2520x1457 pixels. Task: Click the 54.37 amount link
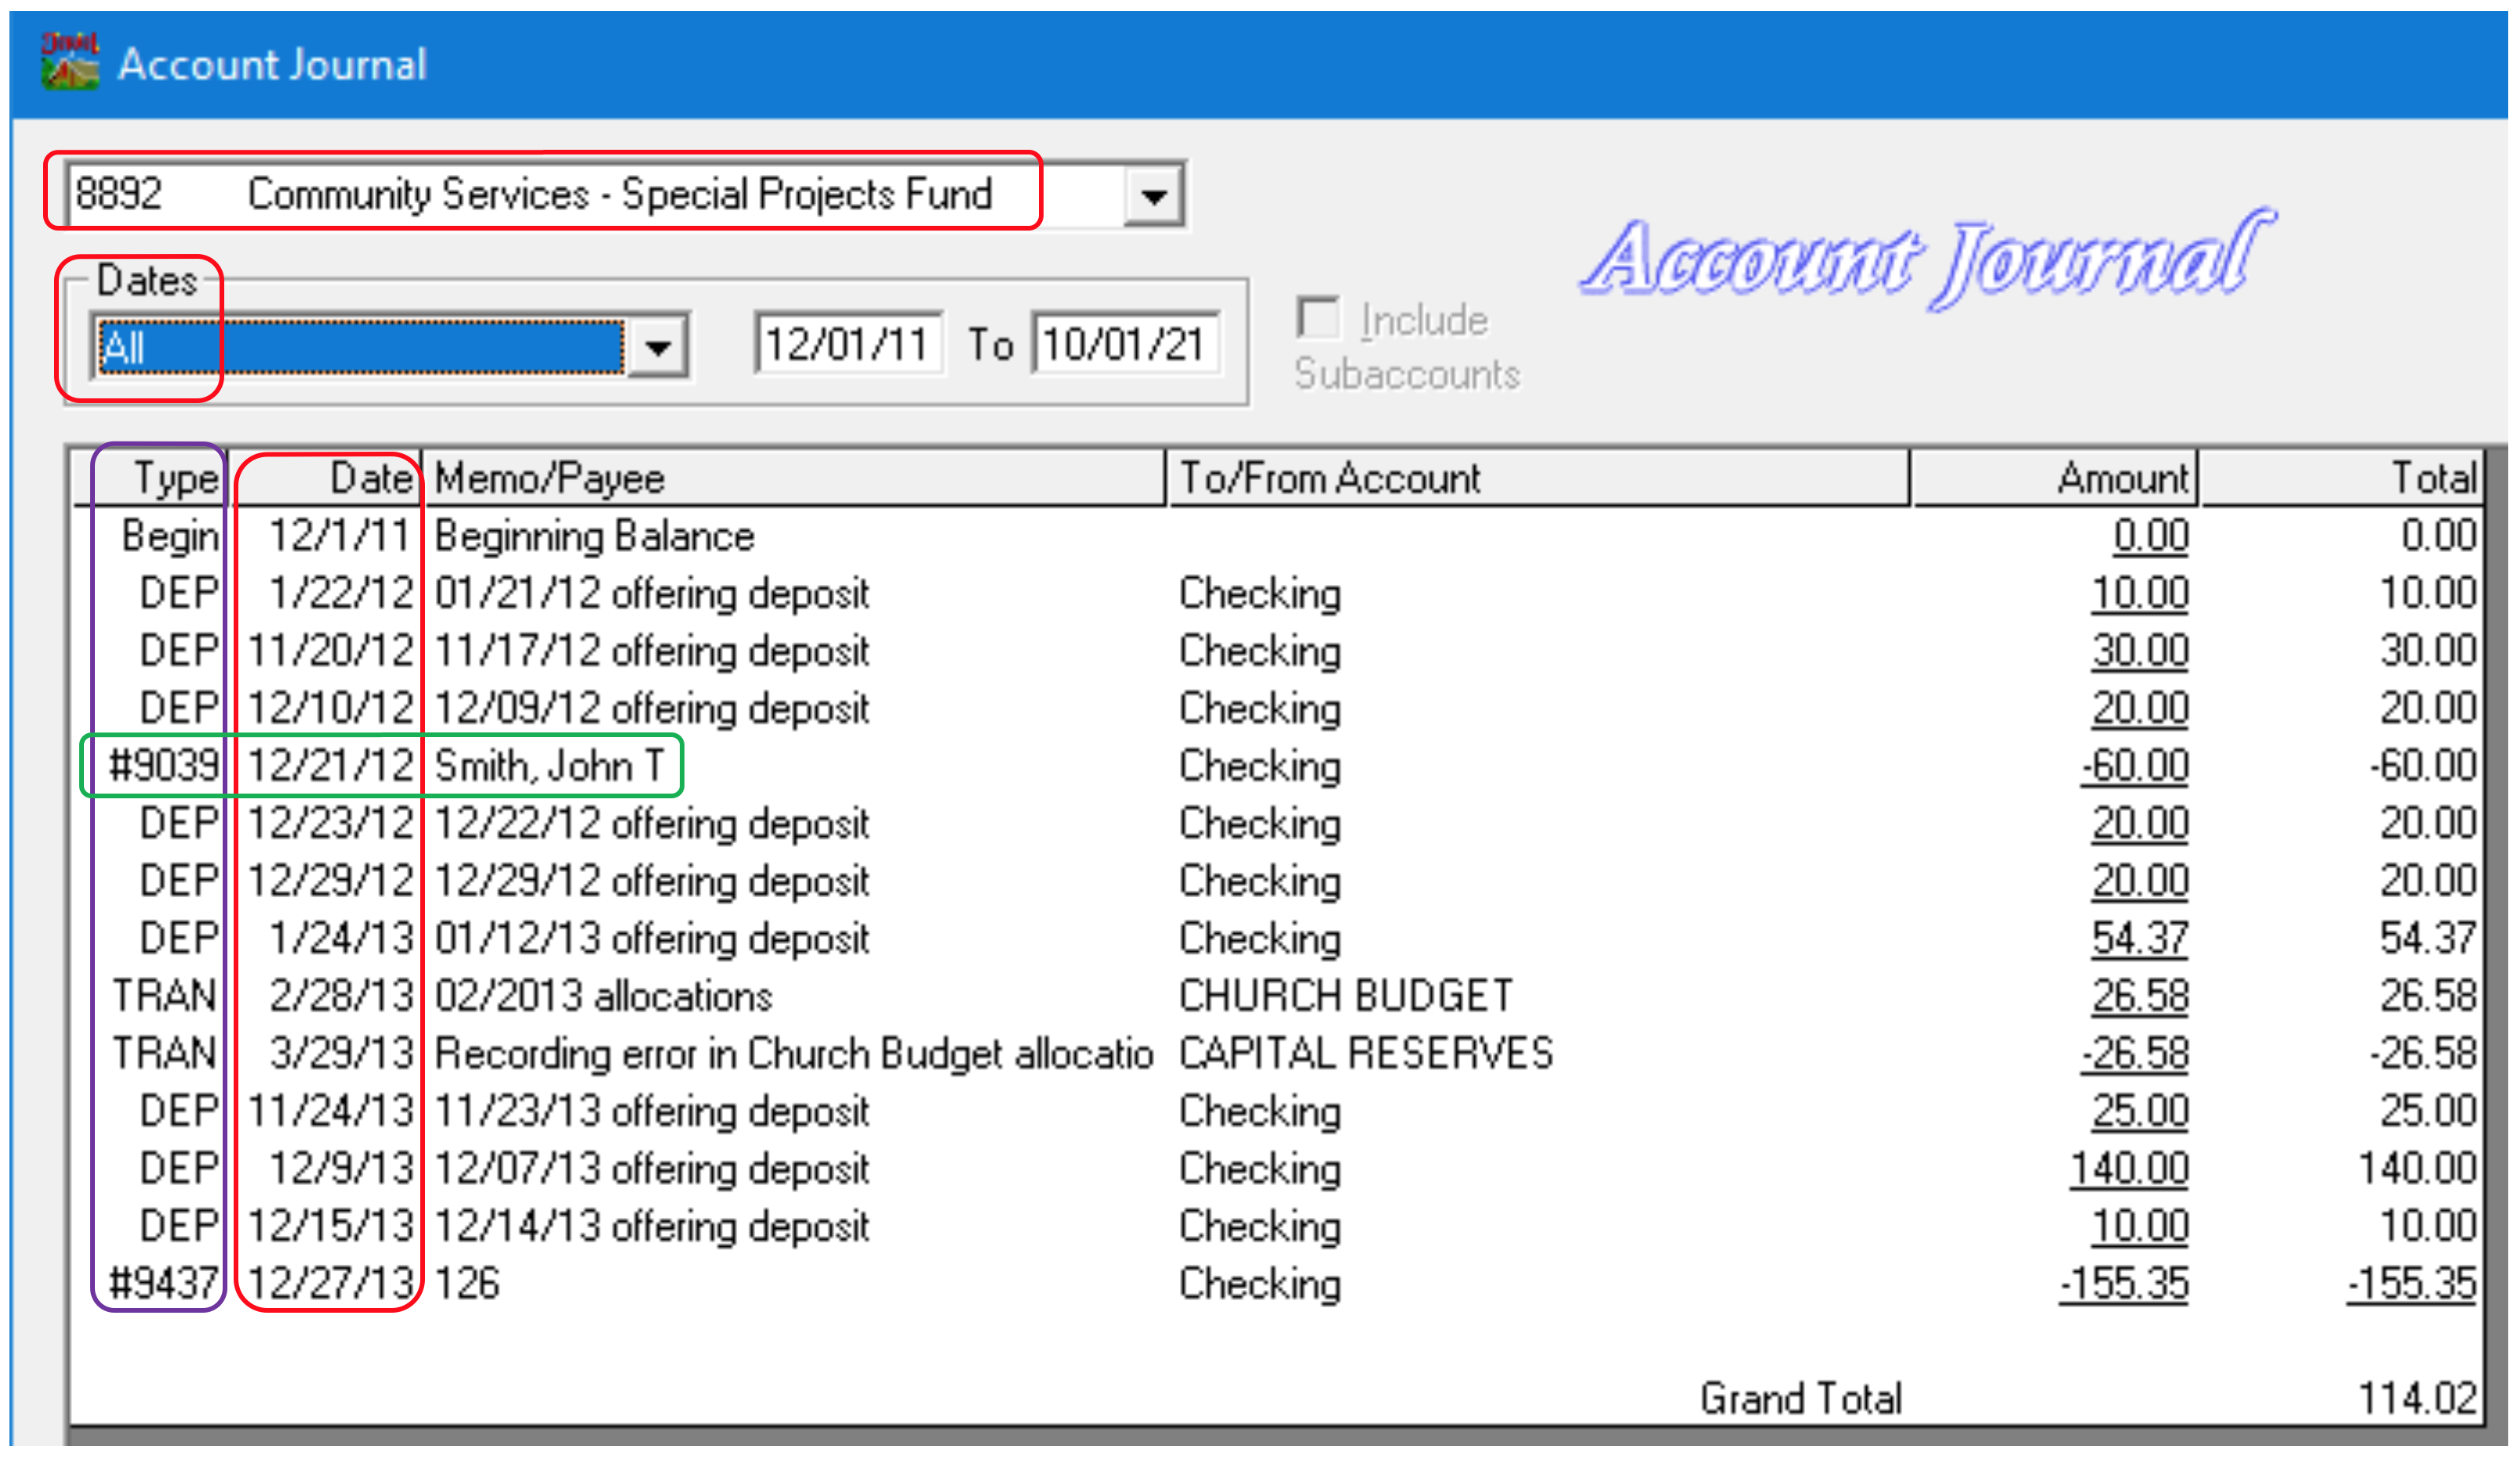coord(2140,939)
